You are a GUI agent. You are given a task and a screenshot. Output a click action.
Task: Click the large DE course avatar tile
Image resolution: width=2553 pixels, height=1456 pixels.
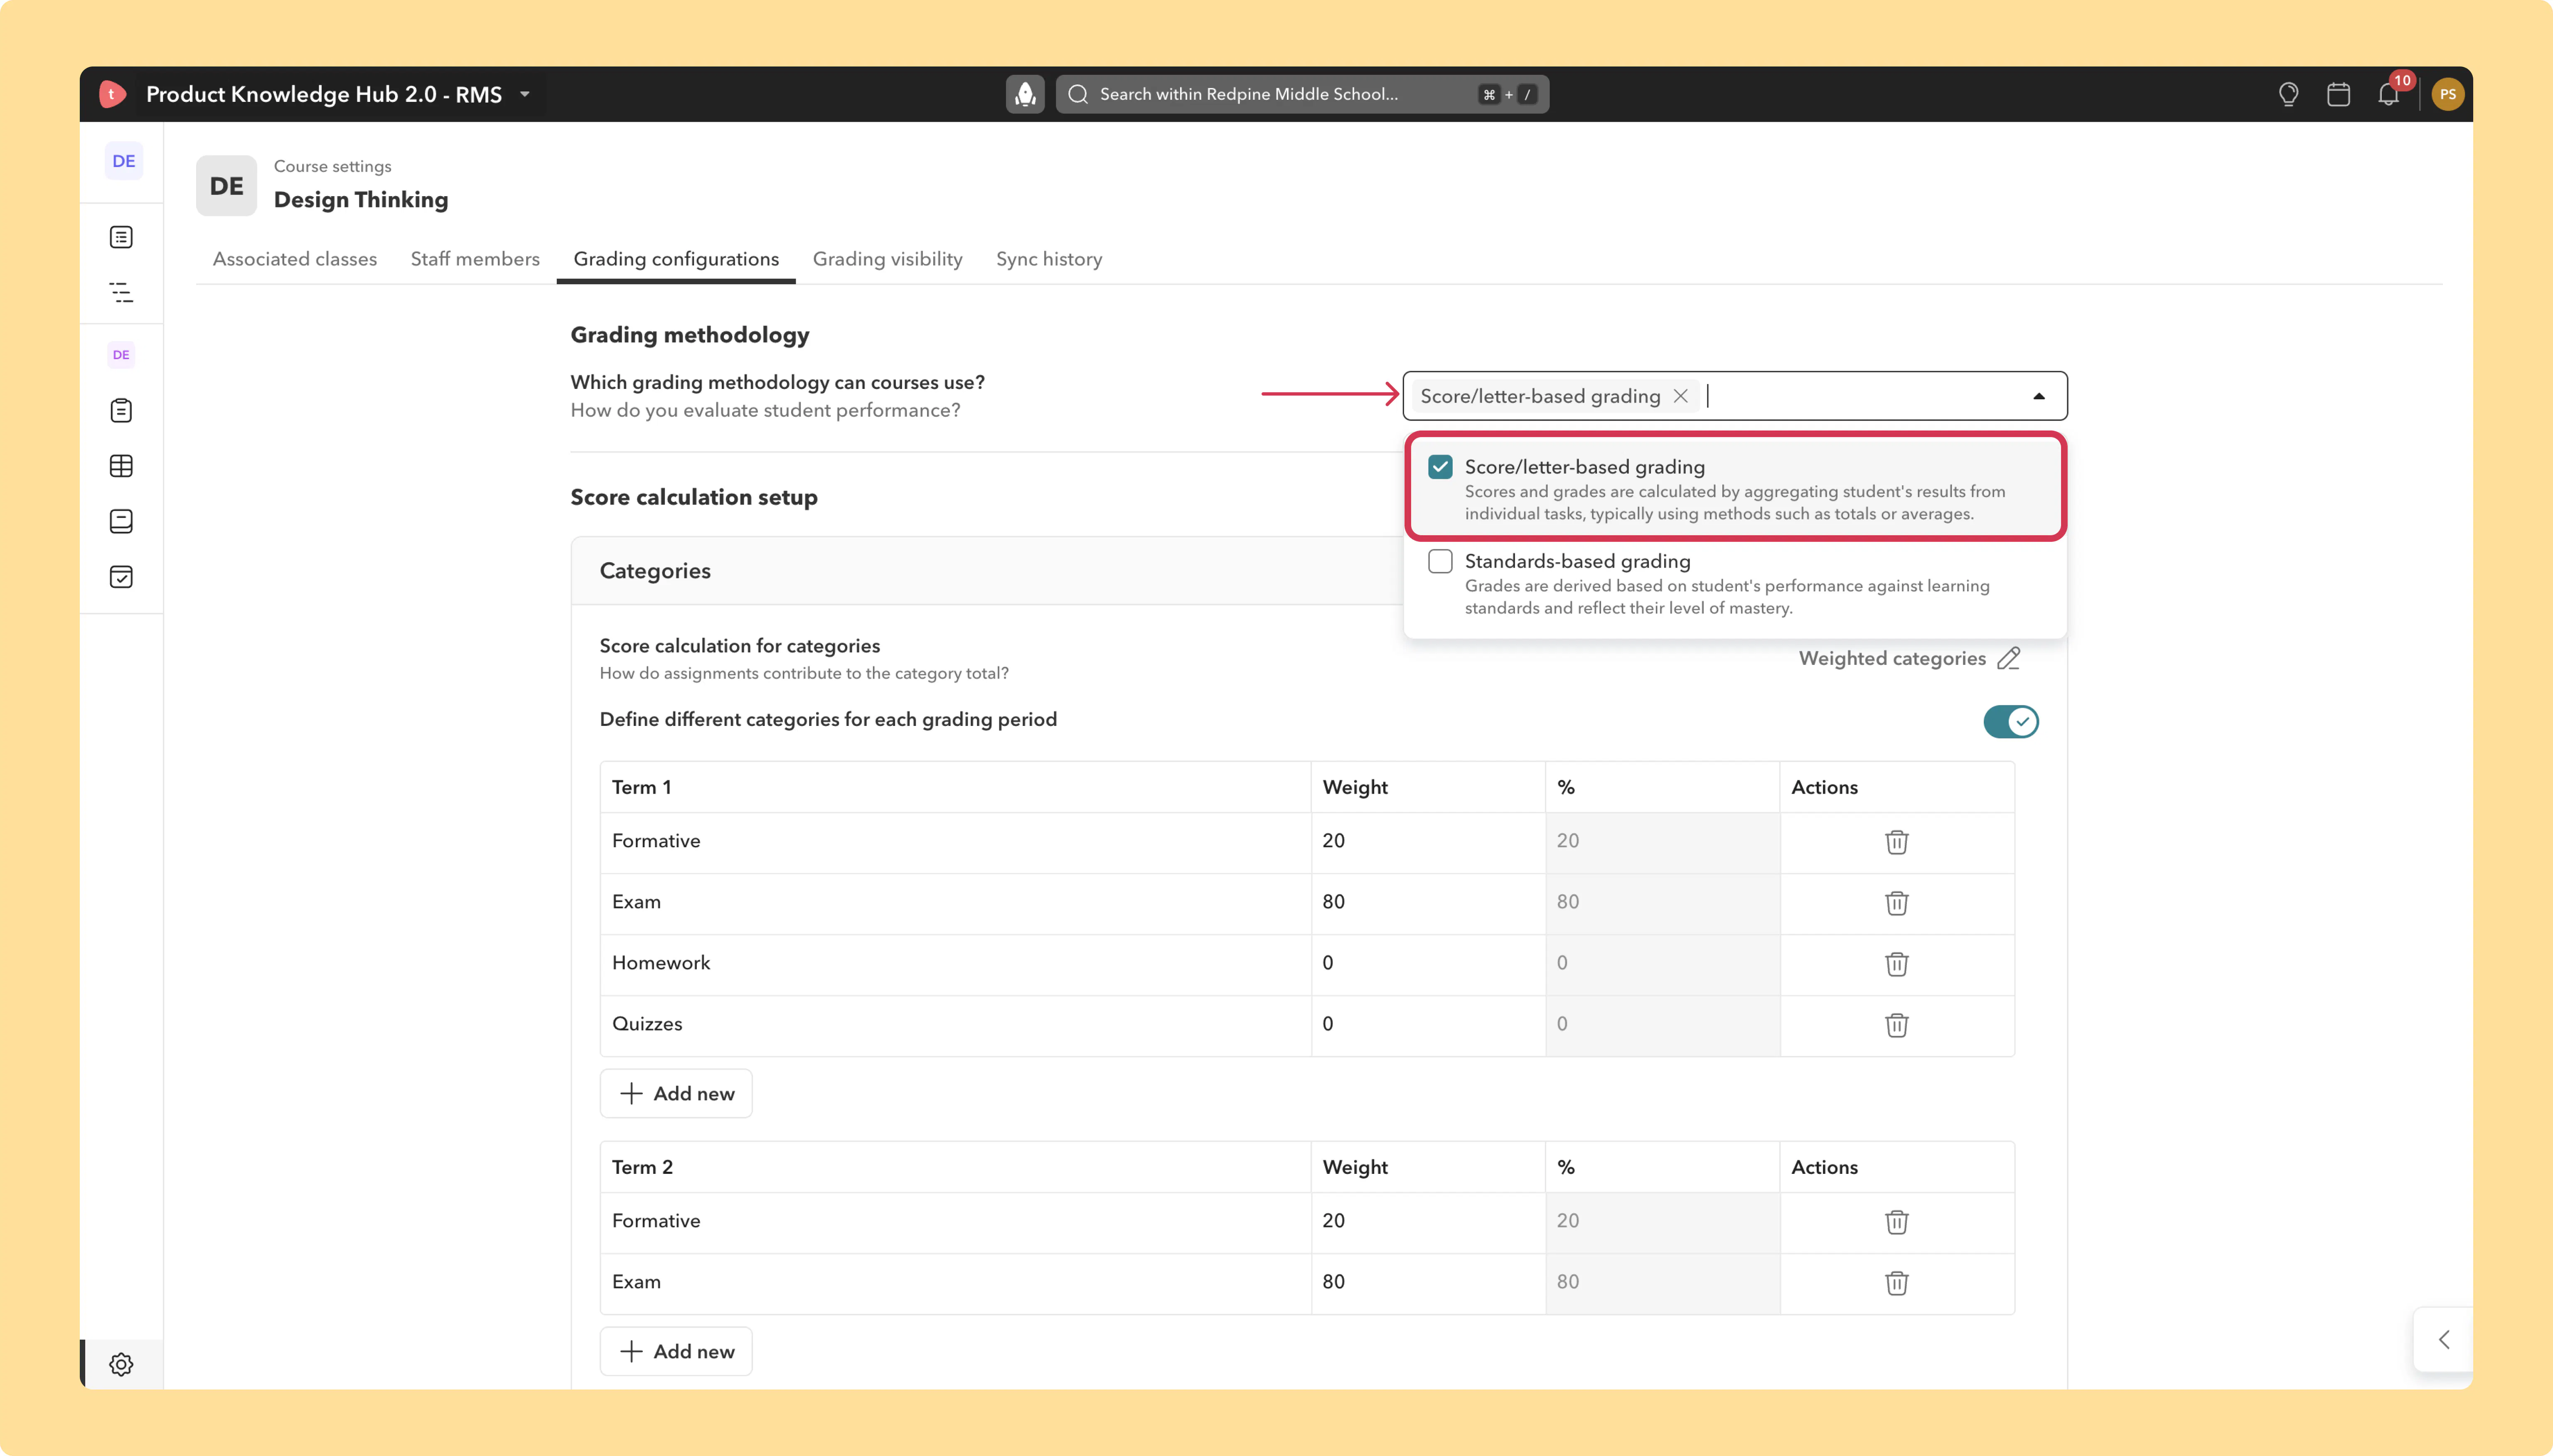pyautogui.click(x=226, y=186)
